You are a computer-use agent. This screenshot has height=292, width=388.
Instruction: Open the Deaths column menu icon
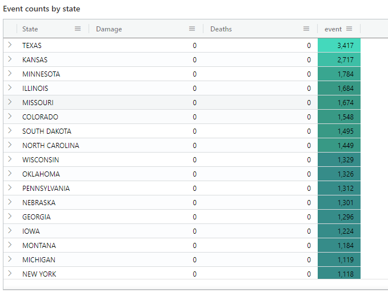point(306,29)
